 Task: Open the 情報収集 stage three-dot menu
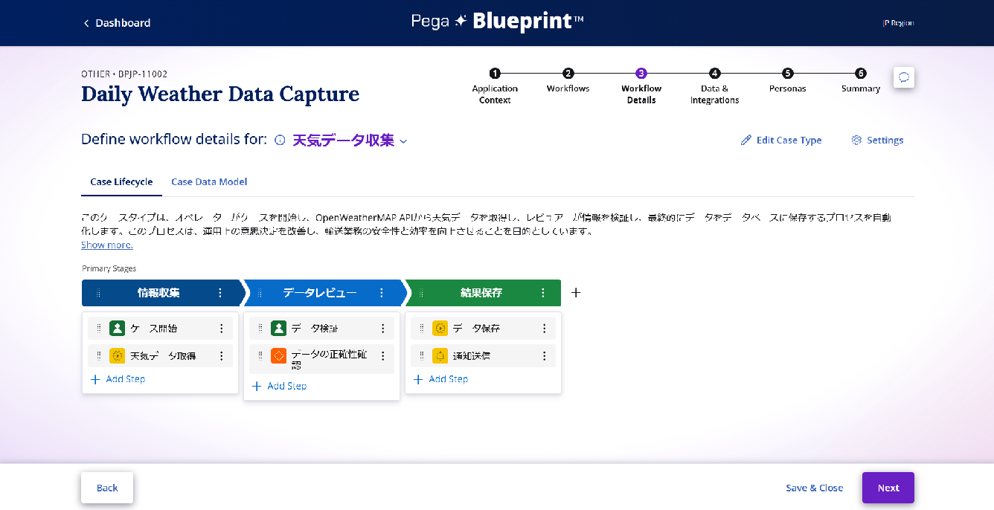(x=220, y=293)
